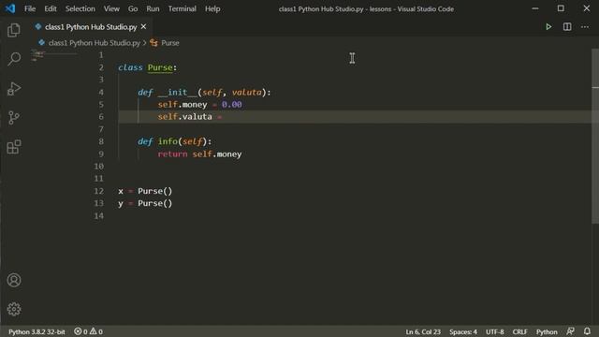Click y = Purse() on line 13
This screenshot has width=599, height=337.
(145, 203)
